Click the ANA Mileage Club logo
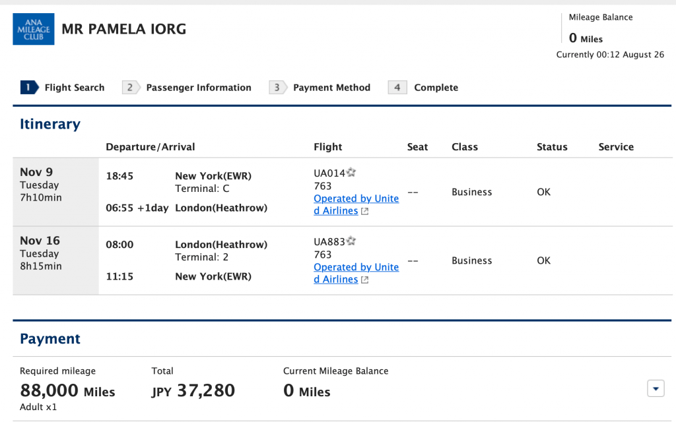 pyautogui.click(x=33, y=29)
